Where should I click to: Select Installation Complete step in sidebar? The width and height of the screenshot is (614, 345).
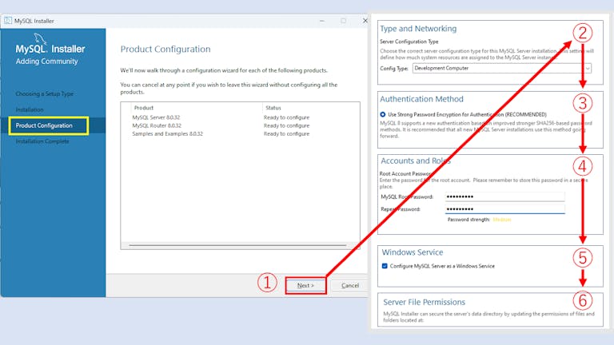click(42, 141)
